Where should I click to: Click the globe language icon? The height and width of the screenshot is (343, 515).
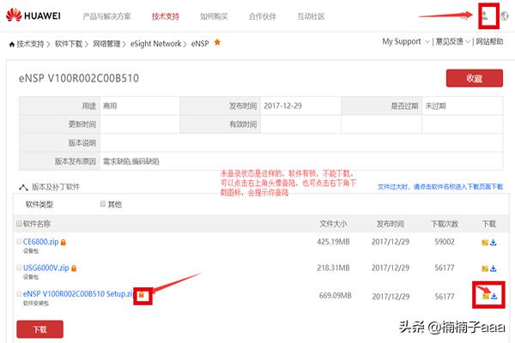coord(504,15)
